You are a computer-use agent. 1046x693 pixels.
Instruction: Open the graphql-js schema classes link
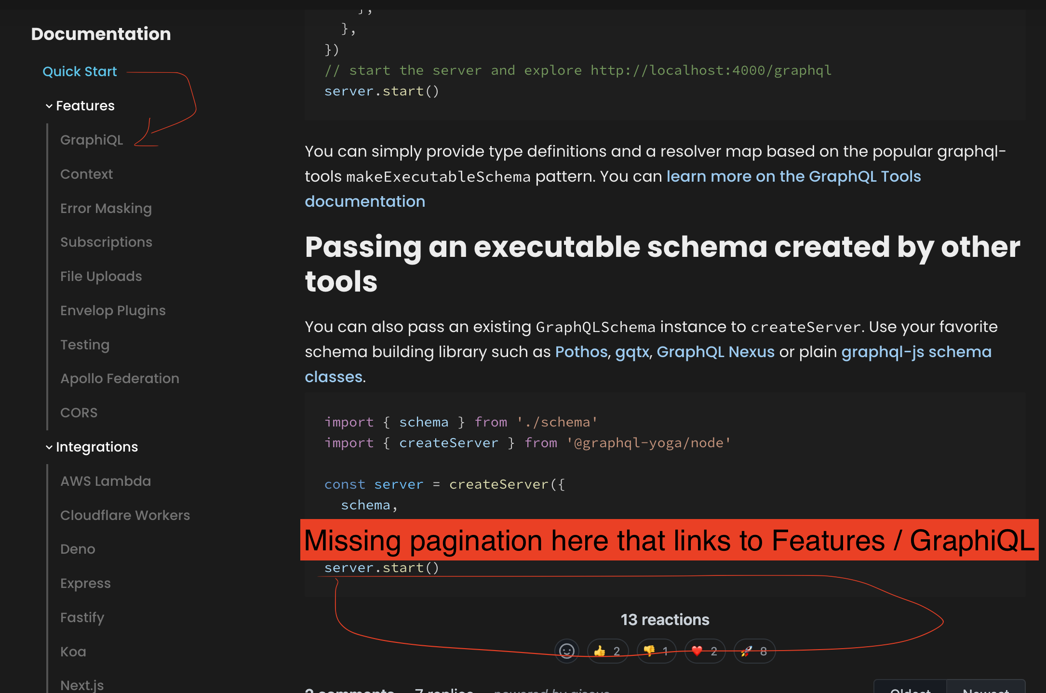pyautogui.click(x=916, y=352)
